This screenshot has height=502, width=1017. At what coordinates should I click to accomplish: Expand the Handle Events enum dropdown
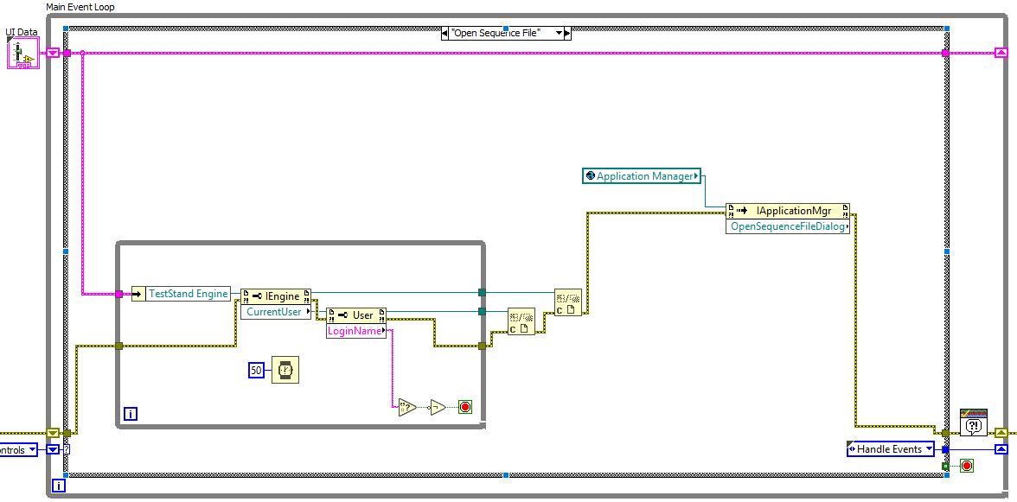tap(892, 449)
